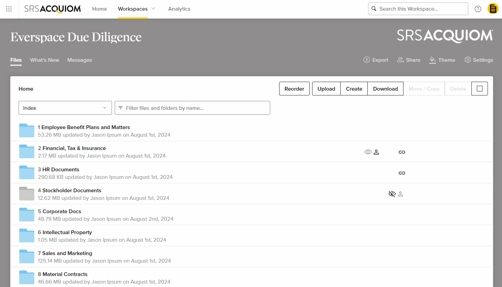The image size is (502, 287).
Task: Click the Export button
Action: [376, 60]
